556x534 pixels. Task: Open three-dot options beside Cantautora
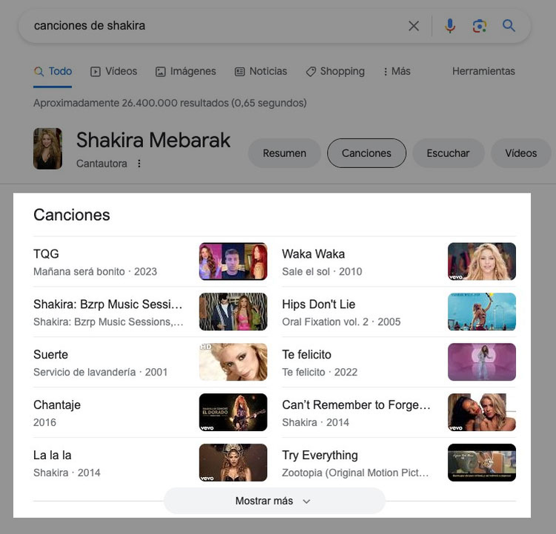click(139, 164)
